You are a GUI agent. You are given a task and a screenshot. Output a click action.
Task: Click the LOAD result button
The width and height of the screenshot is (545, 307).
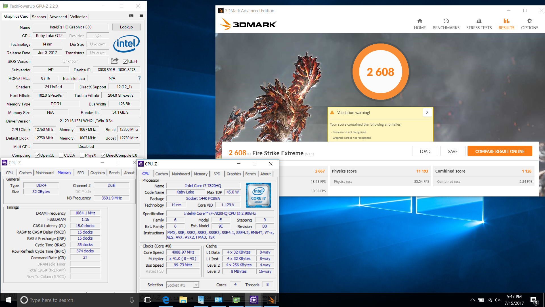click(425, 151)
